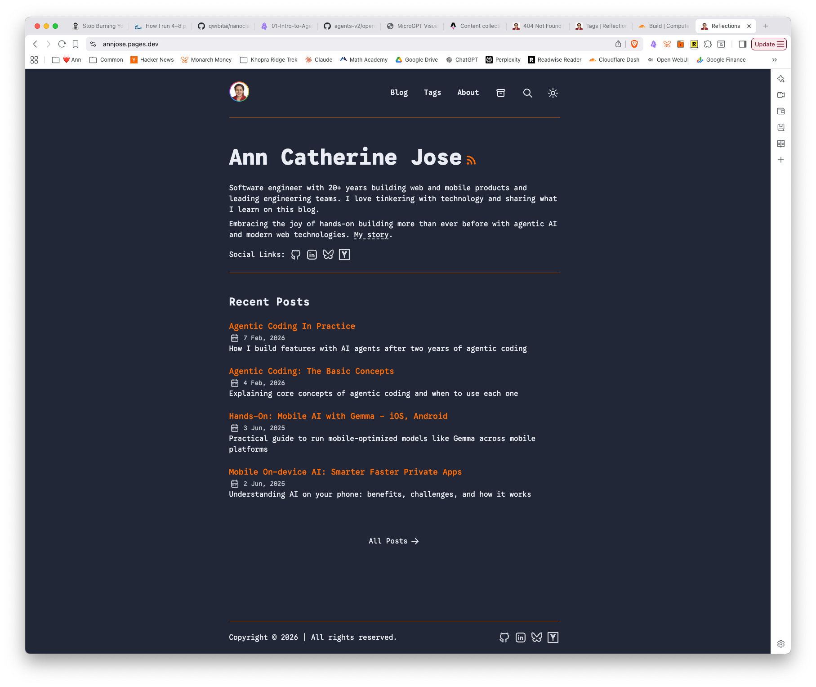Click the RSS feed icon beside the heading
The image size is (816, 687).
(471, 160)
